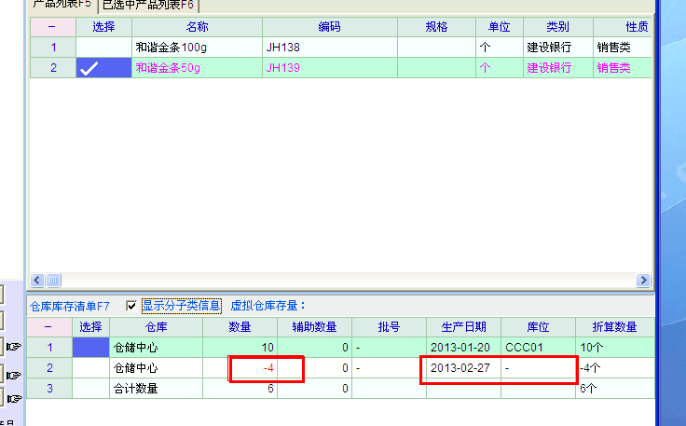The width and height of the screenshot is (686, 426).
Task: Open the 已选中产品列表F6 tab
Action: (x=148, y=5)
